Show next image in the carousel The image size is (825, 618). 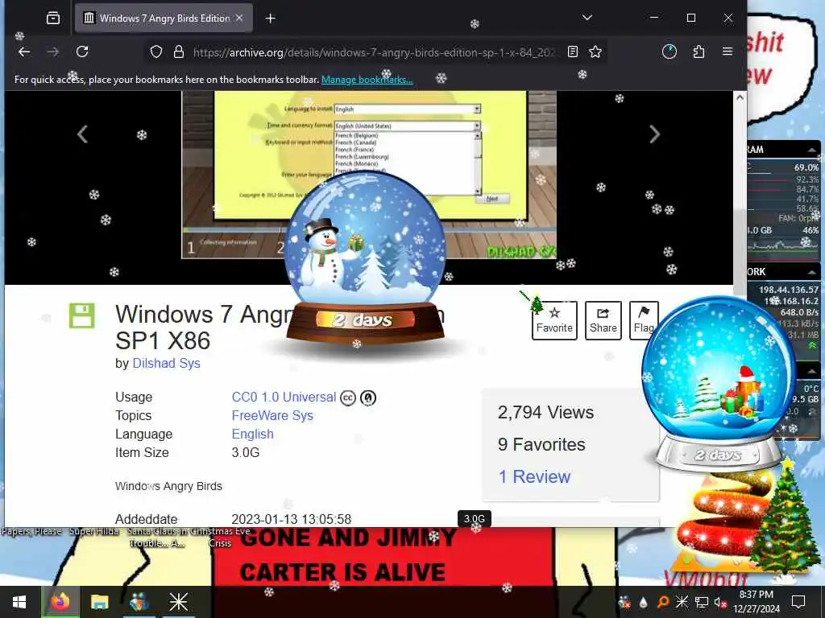click(654, 134)
